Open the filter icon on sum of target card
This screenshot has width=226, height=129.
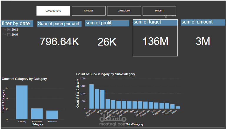pyautogui.click(x=166, y=17)
